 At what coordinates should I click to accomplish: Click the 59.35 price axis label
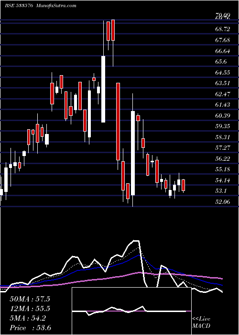click(223, 126)
